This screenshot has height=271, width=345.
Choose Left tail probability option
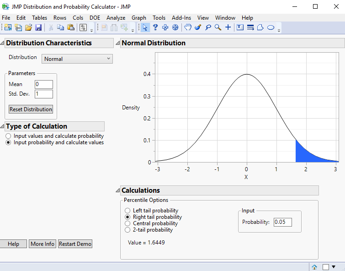127,211
